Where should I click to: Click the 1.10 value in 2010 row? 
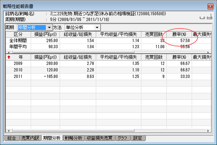coord(136,70)
